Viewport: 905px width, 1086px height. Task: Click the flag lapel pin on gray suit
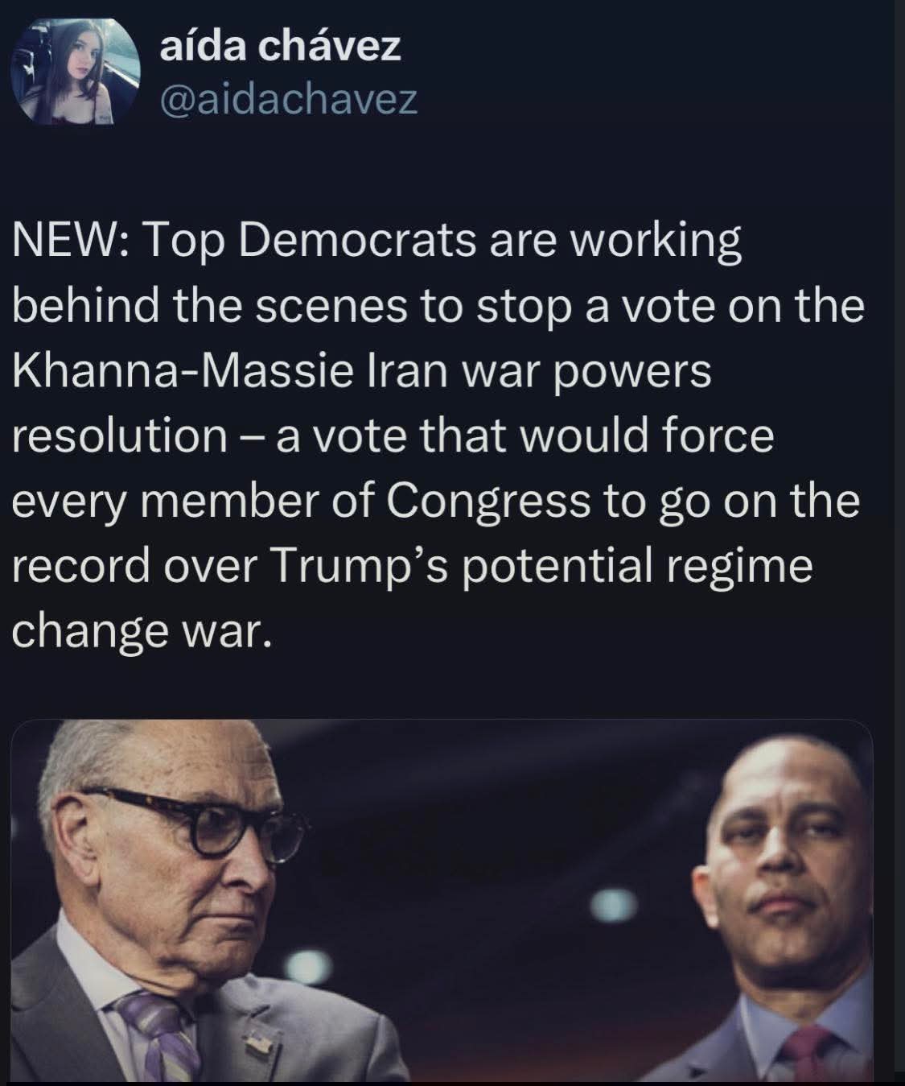[259, 1044]
